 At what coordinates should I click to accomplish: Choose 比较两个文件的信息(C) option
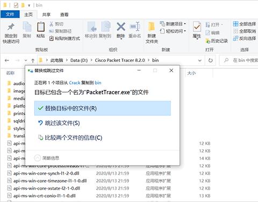click(x=103, y=138)
